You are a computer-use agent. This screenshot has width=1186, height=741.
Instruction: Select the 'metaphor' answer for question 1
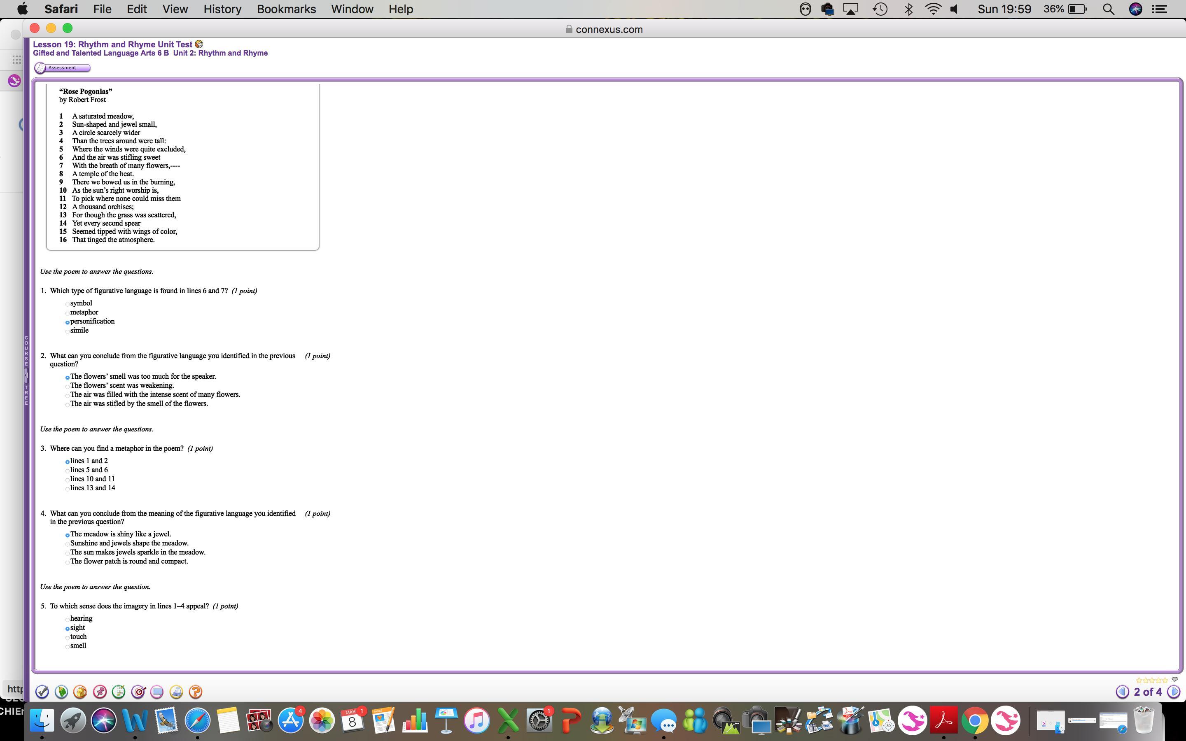[x=68, y=313]
